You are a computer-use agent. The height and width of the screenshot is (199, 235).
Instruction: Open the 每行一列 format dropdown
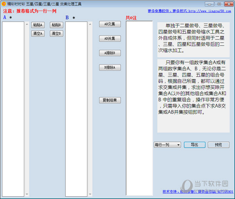pyautogui.click(x=167, y=145)
